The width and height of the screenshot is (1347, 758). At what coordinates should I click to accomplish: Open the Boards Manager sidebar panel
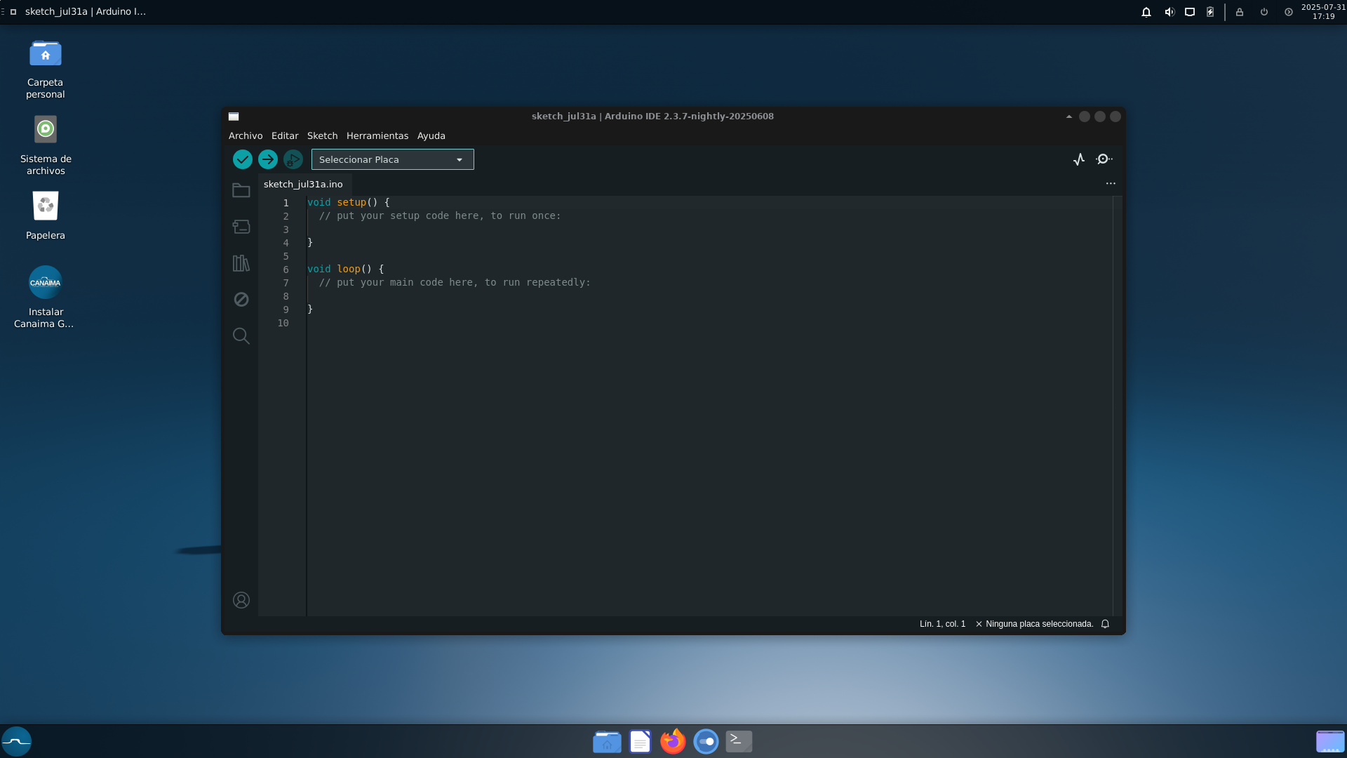tap(241, 227)
